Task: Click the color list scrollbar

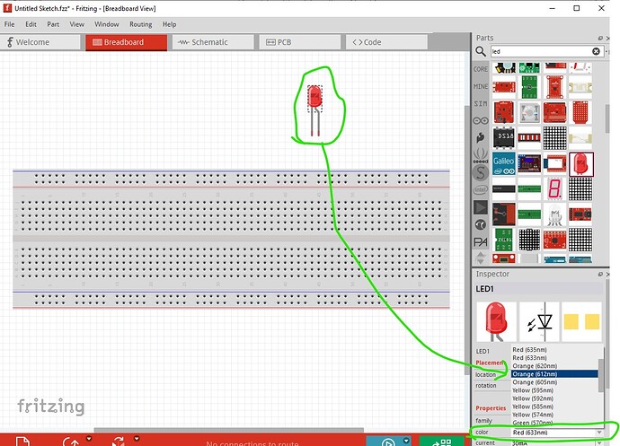Action: point(601,375)
